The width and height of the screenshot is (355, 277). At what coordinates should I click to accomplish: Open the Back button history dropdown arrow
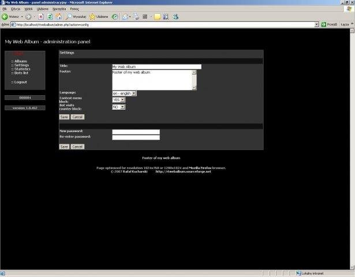point(22,17)
